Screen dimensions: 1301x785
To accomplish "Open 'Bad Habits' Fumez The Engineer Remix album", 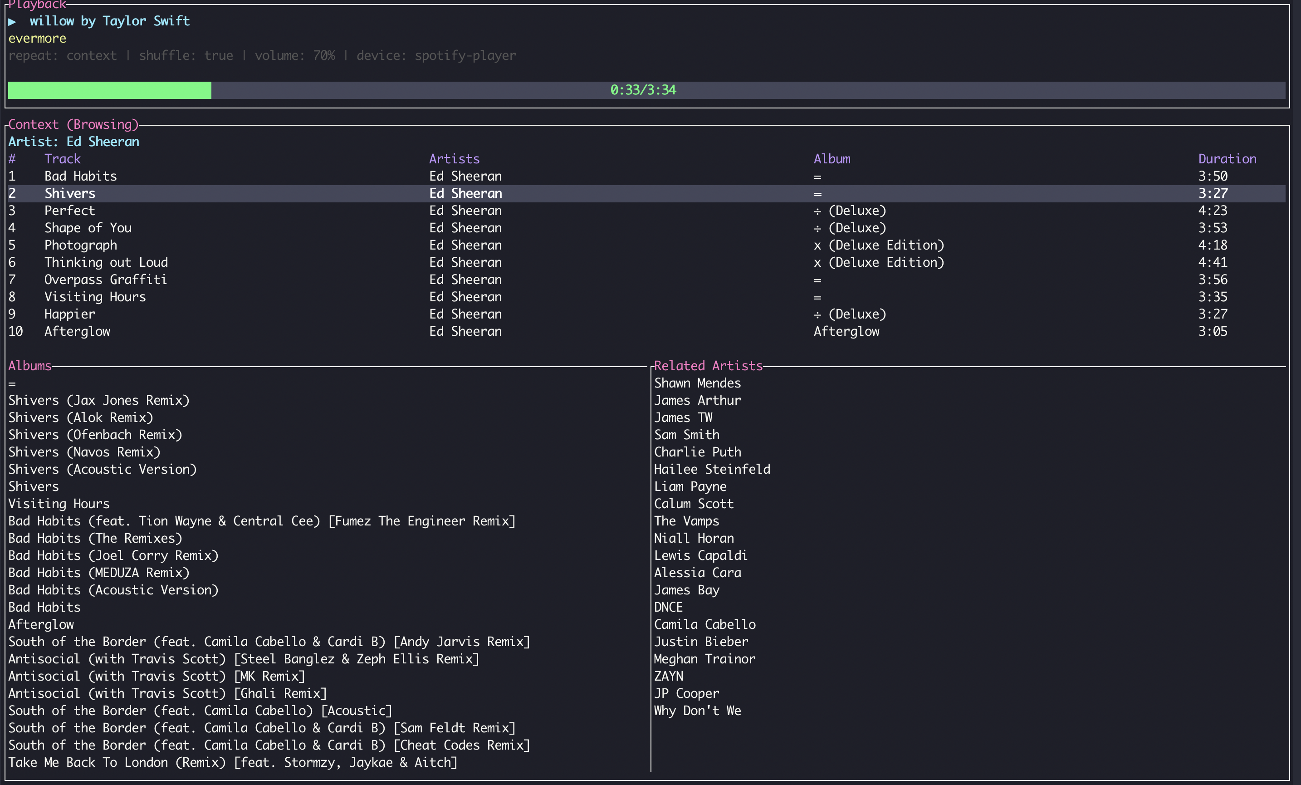I will point(262,521).
